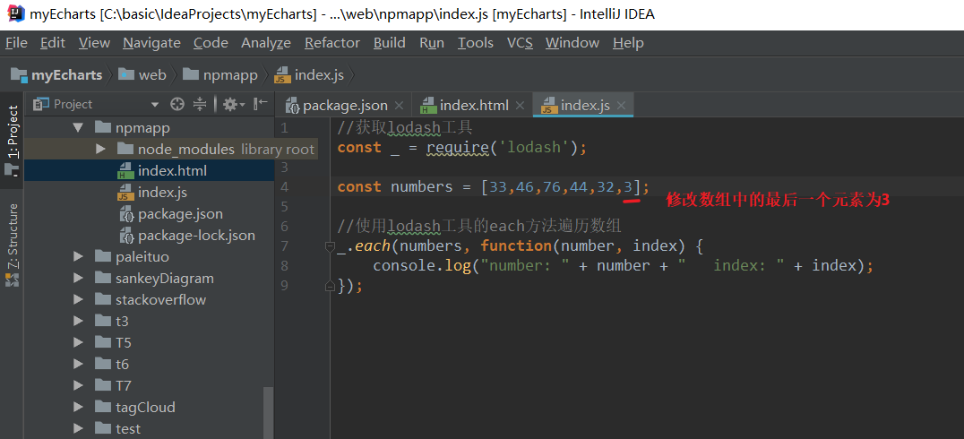Expand the paleituo folder
Screen dimensions: 964x439
[77, 256]
